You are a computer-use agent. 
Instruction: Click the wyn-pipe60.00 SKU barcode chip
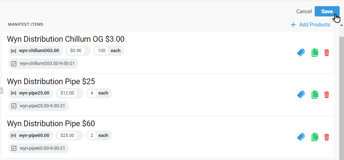tap(31, 135)
